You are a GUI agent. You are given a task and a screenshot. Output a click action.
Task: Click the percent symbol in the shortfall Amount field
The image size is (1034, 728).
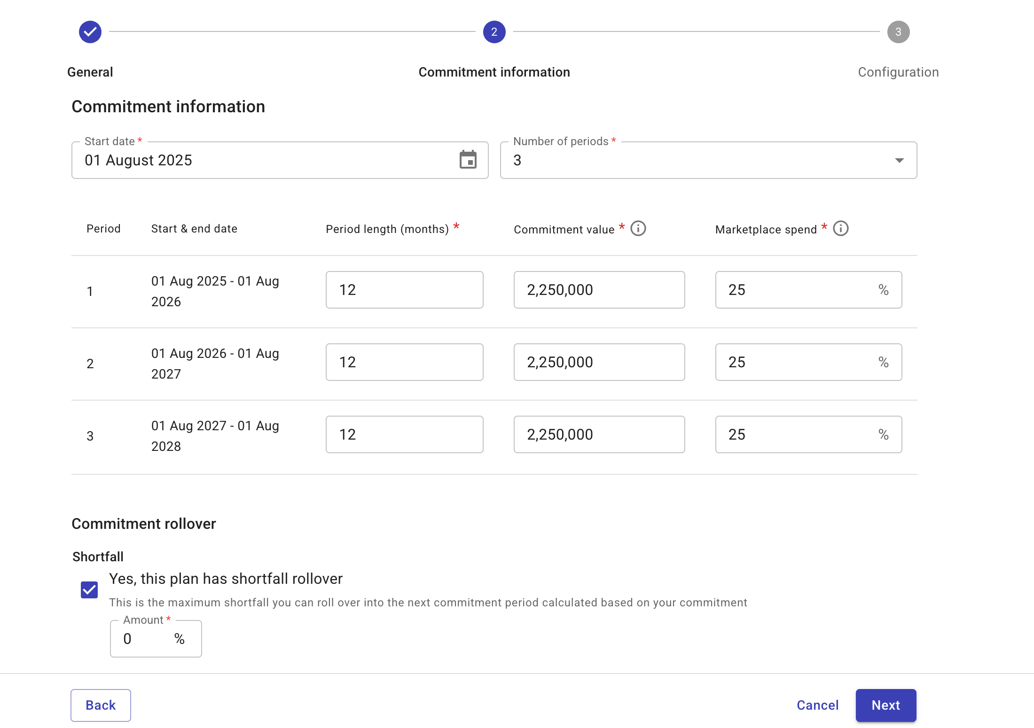179,639
